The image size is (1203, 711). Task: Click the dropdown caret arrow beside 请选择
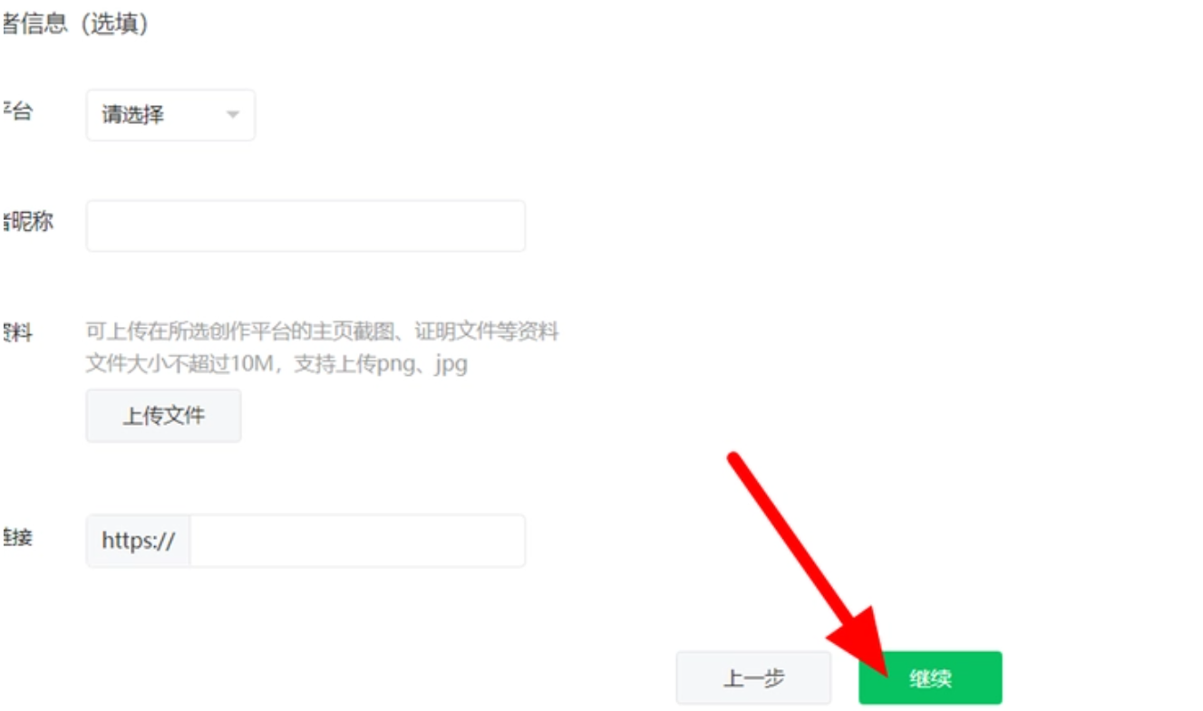click(x=232, y=115)
